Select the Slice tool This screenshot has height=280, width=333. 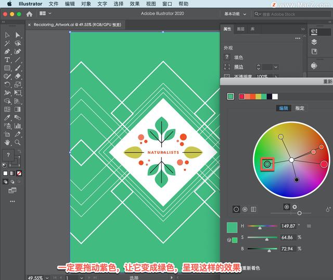coord(18,134)
